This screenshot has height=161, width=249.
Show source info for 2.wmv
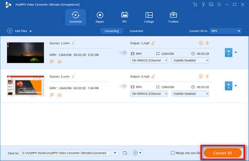[x=73, y=76]
